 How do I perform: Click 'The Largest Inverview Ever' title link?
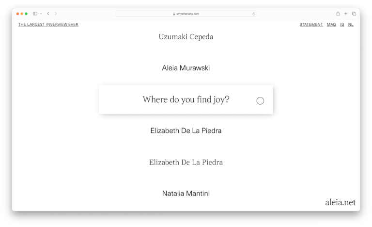click(x=48, y=24)
